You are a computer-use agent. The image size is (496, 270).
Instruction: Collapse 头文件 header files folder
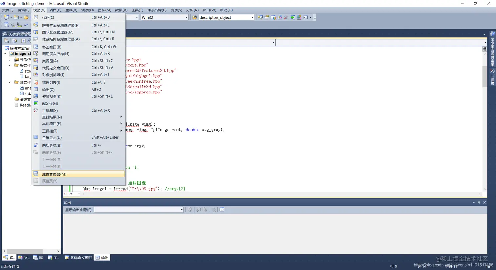pyautogui.click(x=10, y=65)
